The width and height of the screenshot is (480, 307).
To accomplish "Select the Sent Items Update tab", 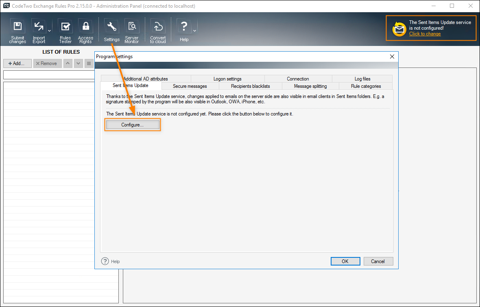I will (131, 85).
